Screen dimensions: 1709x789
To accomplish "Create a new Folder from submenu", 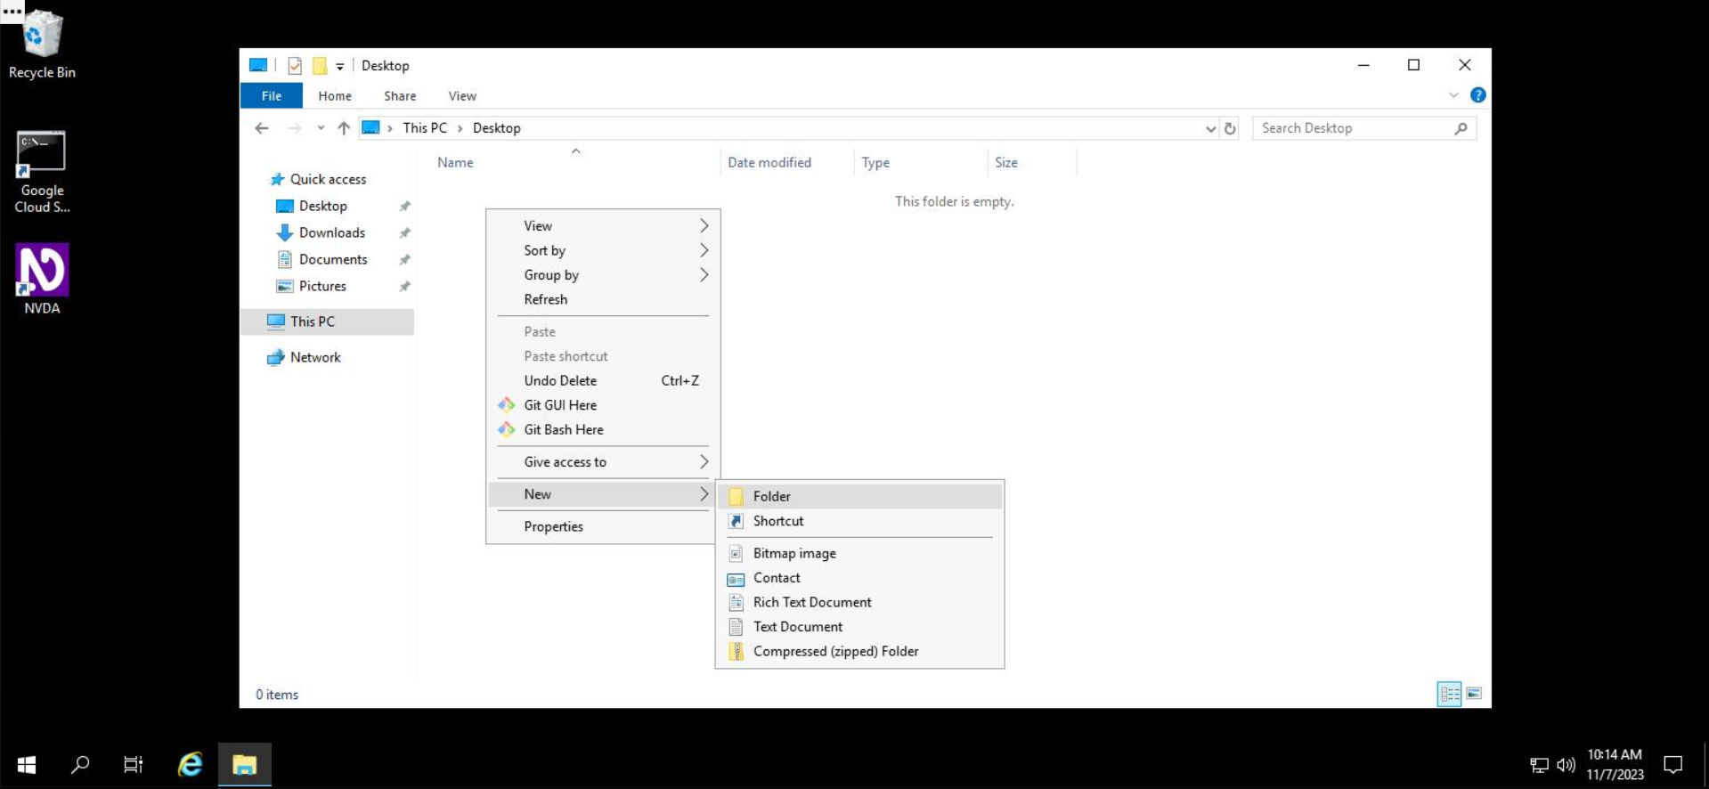I will (x=859, y=496).
